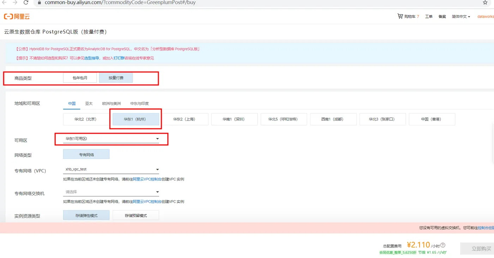Image resolution: width=494 pixels, height=258 pixels.
Task: Switch to the 欧洲与美洲 region tab
Action: click(111, 103)
